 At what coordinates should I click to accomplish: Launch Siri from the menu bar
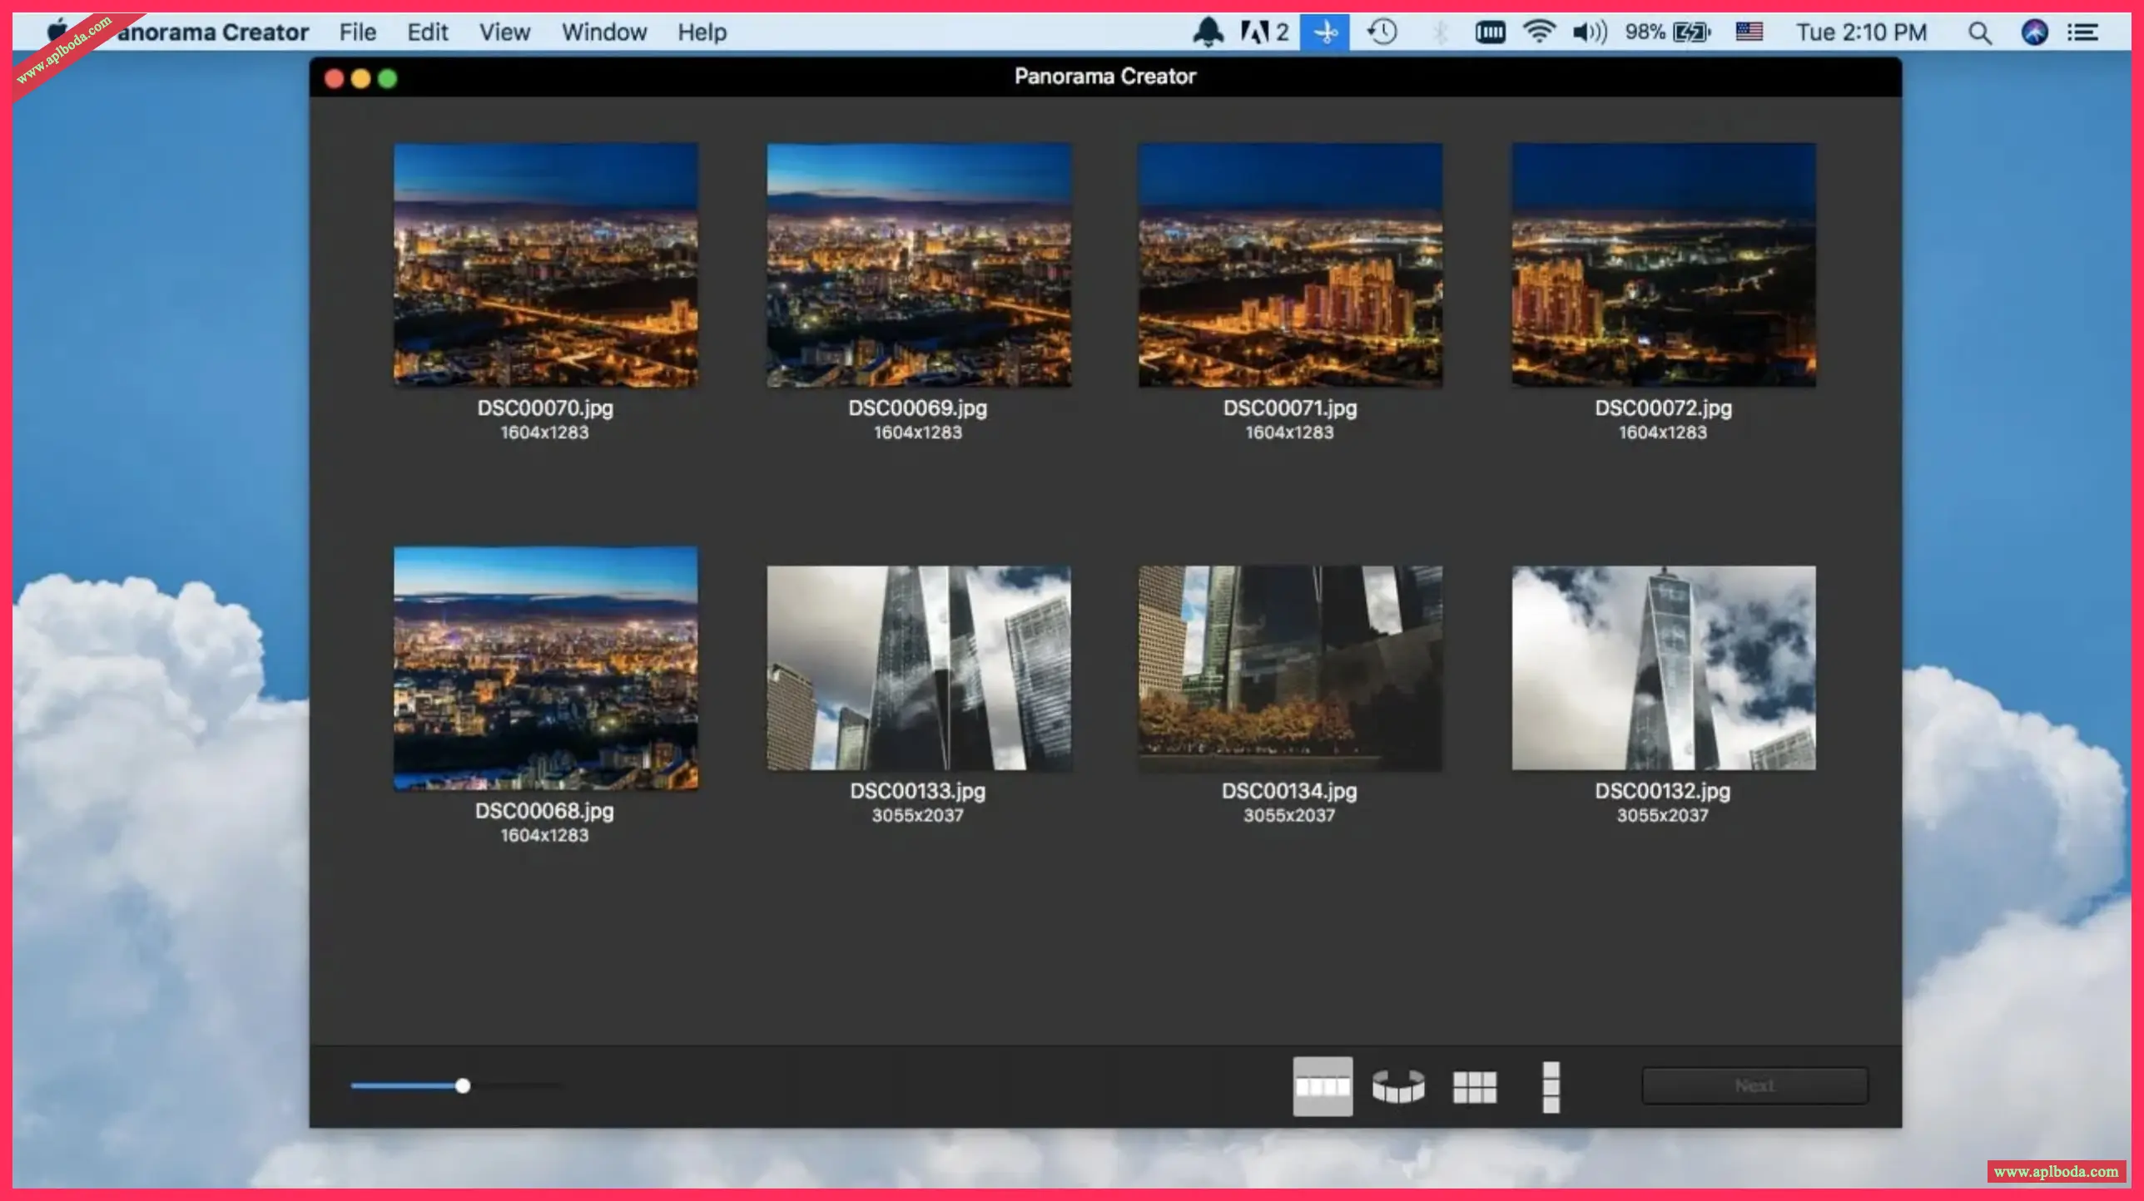click(2035, 32)
